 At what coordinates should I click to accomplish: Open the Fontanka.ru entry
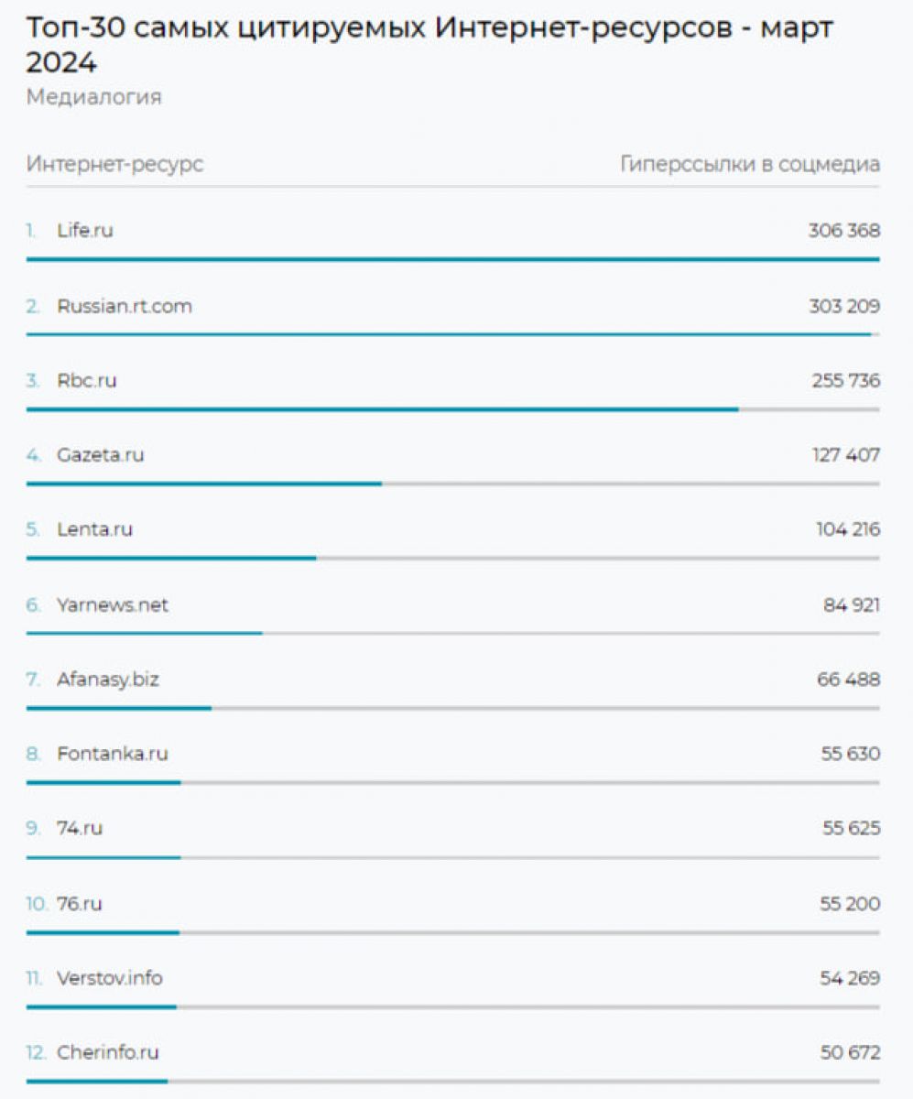[113, 755]
